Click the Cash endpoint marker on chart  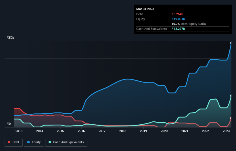coord(231,96)
